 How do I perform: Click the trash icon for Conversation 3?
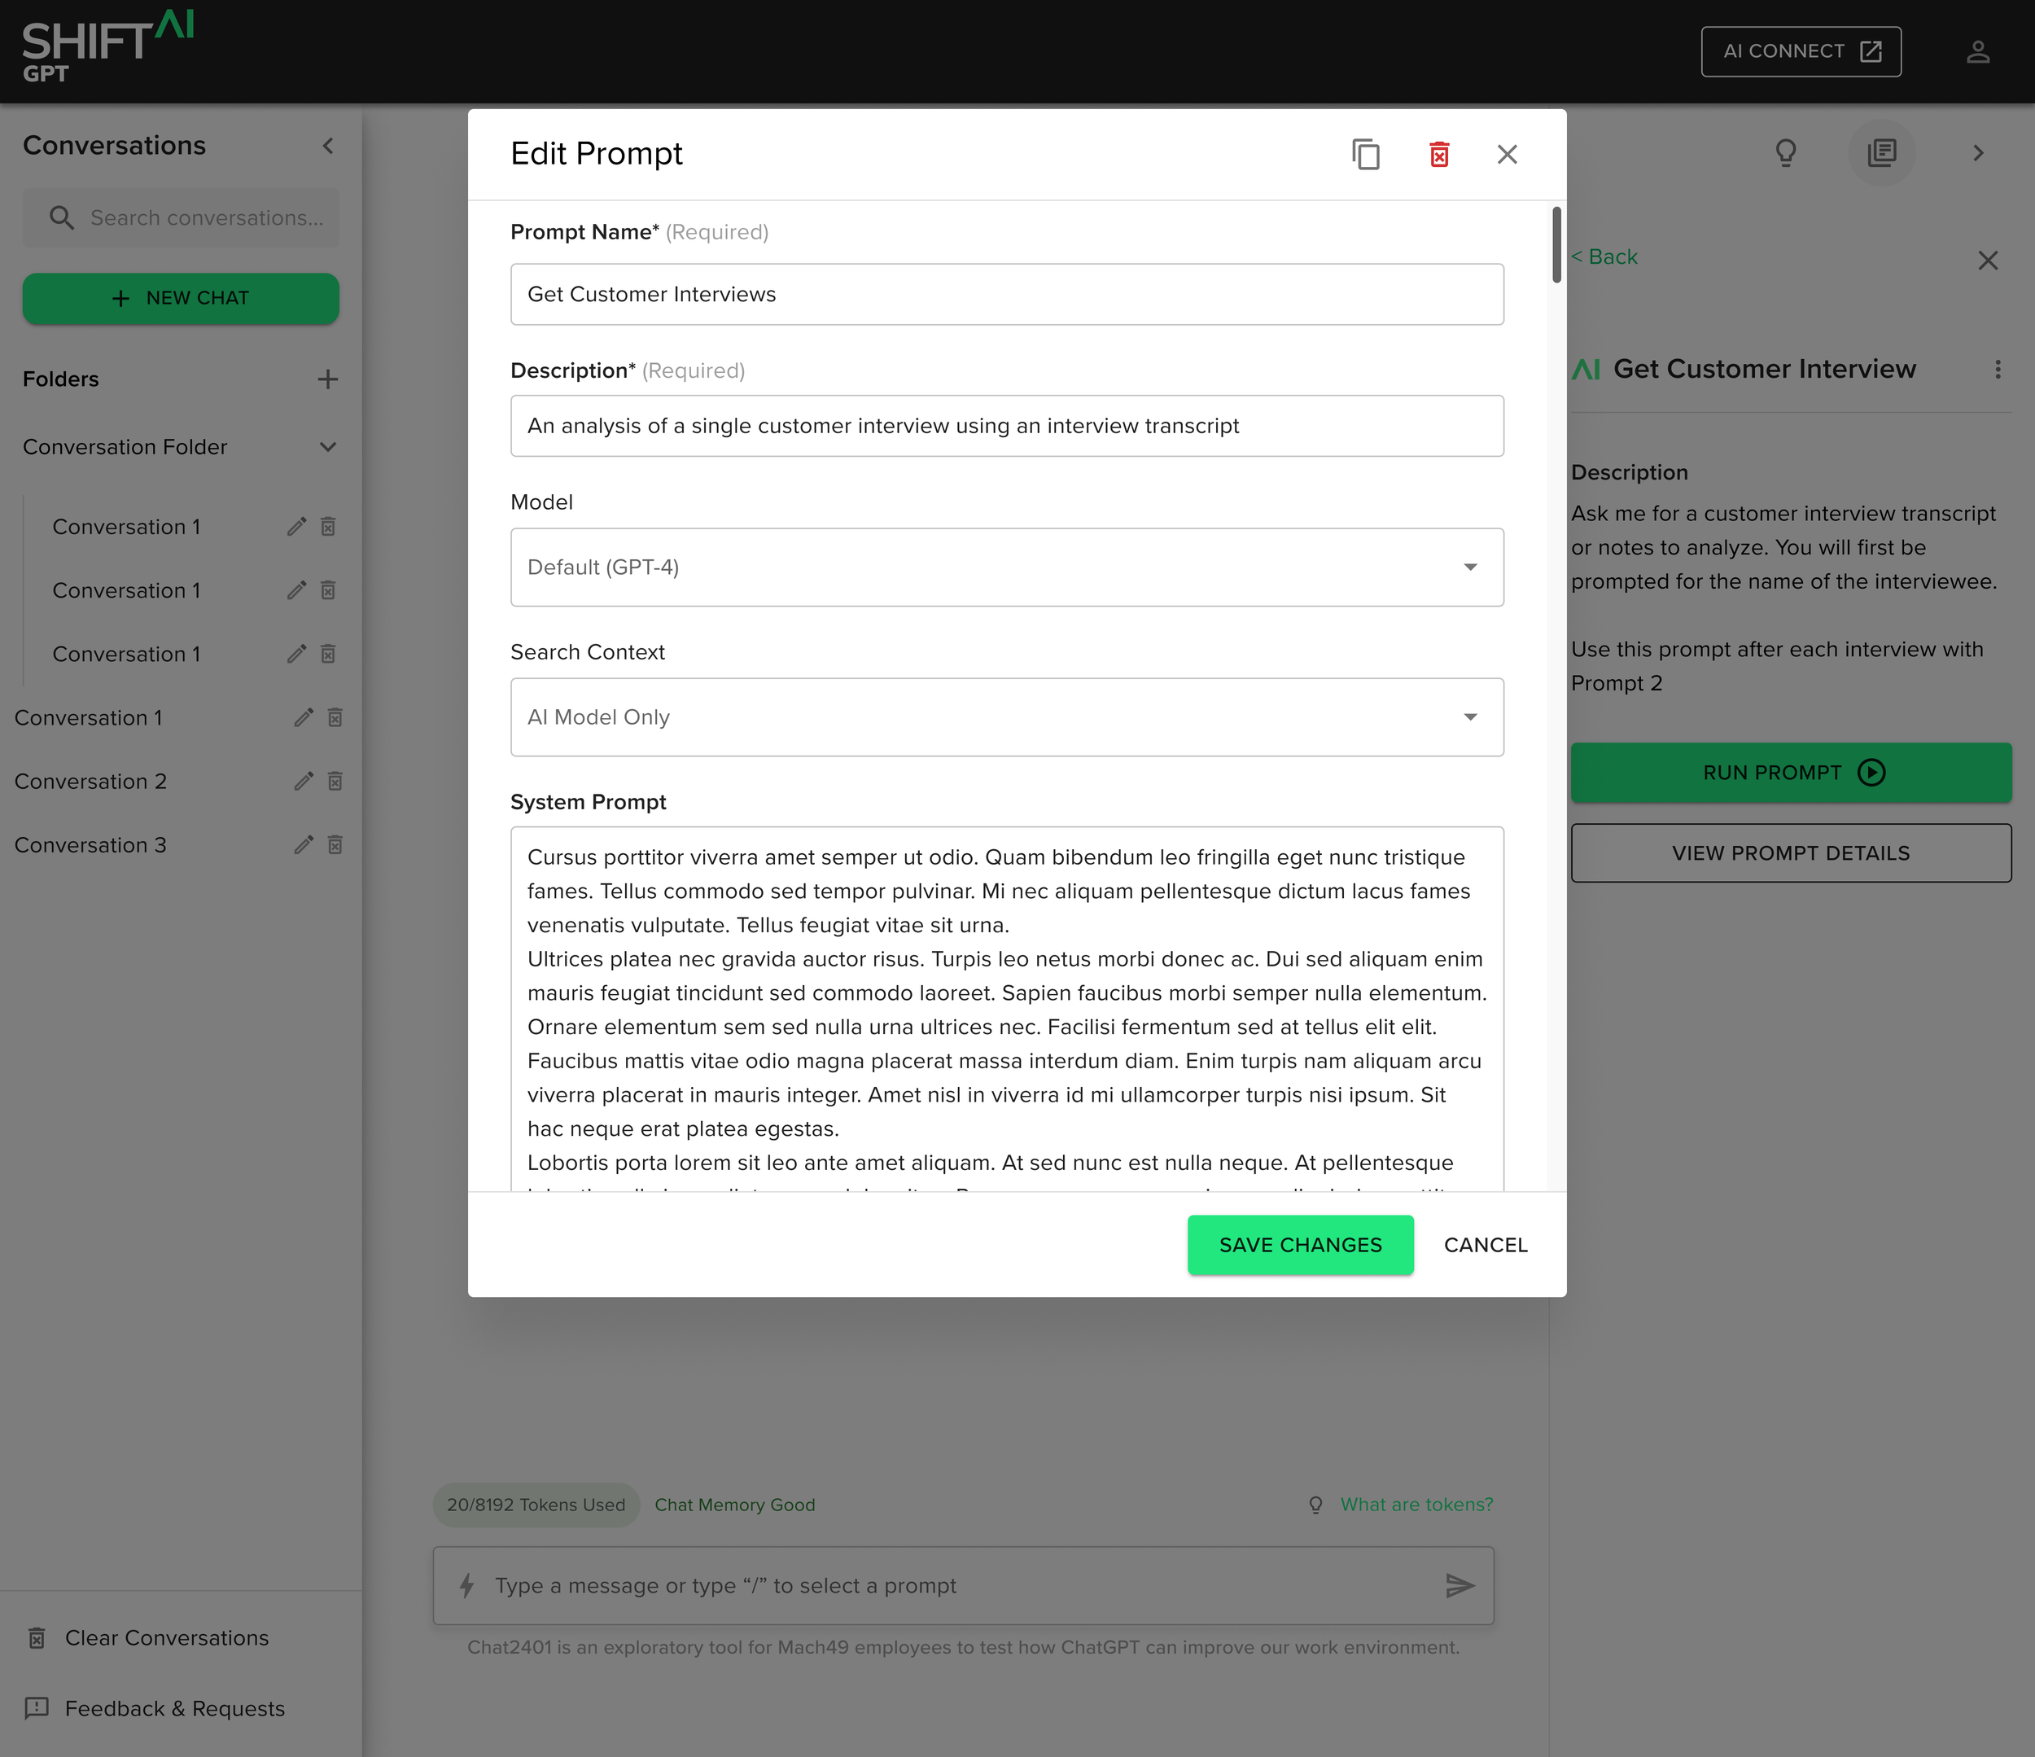tap(335, 844)
